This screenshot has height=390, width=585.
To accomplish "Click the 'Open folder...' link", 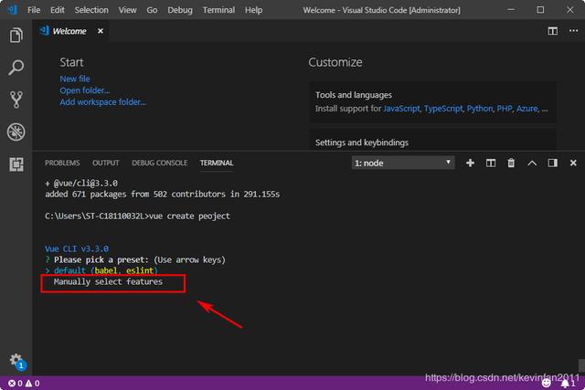I will pyautogui.click(x=85, y=90).
